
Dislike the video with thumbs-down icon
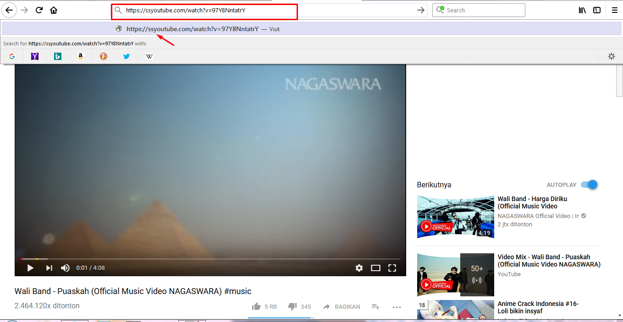click(x=292, y=306)
